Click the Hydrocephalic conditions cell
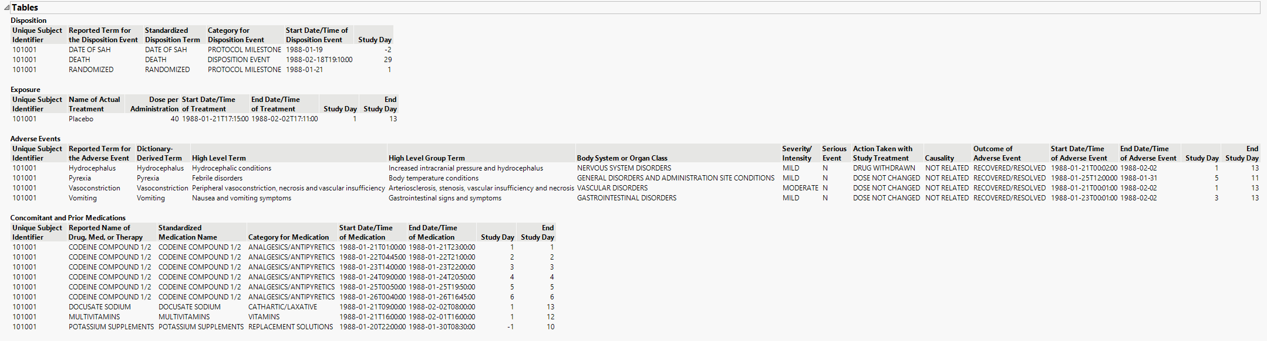1267x341 pixels. (231, 168)
